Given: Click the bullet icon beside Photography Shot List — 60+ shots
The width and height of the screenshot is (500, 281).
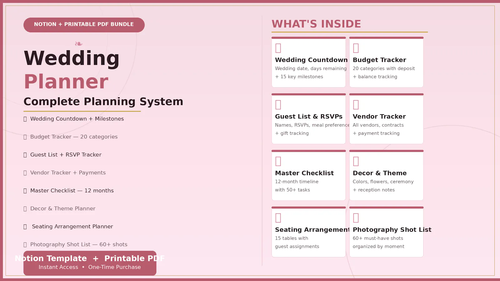Looking at the screenshot, I should pos(25,244).
